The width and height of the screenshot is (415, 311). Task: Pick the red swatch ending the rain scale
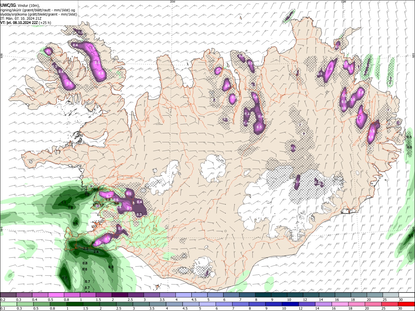pos(406,304)
